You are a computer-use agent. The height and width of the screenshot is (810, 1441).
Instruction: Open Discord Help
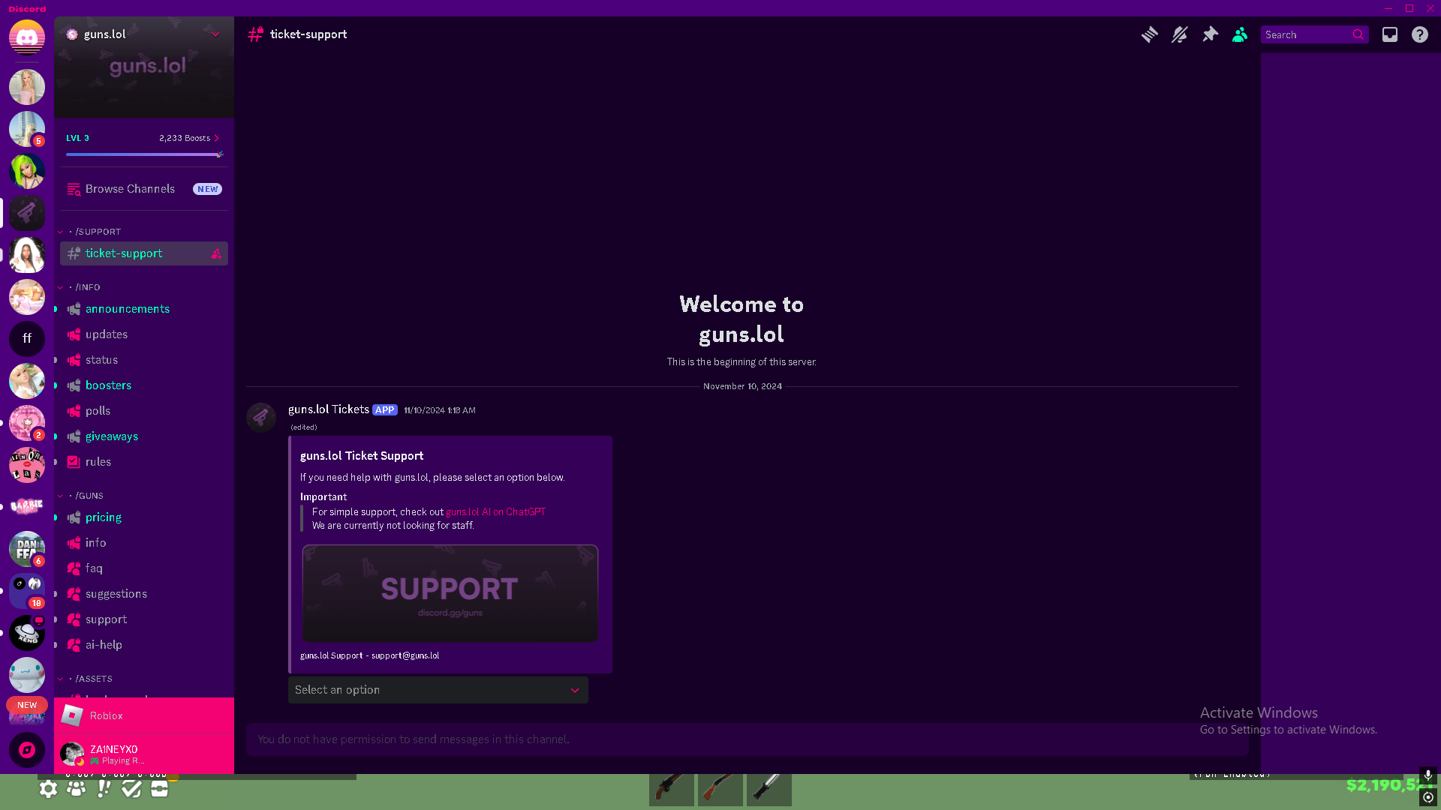coord(1420,34)
